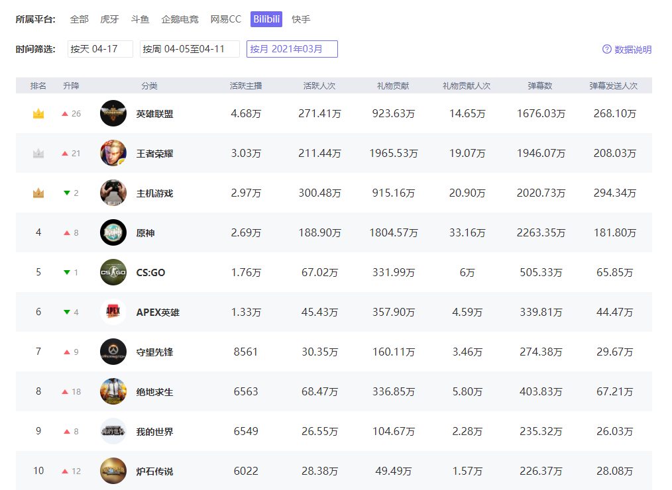672x490 pixels.
Task: Click the 排名 column header
Action: 38,85
